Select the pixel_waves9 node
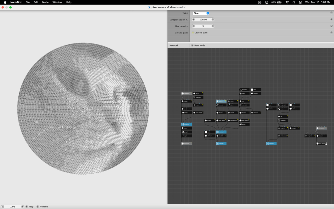The width and height of the screenshot is (334, 209). point(221,120)
